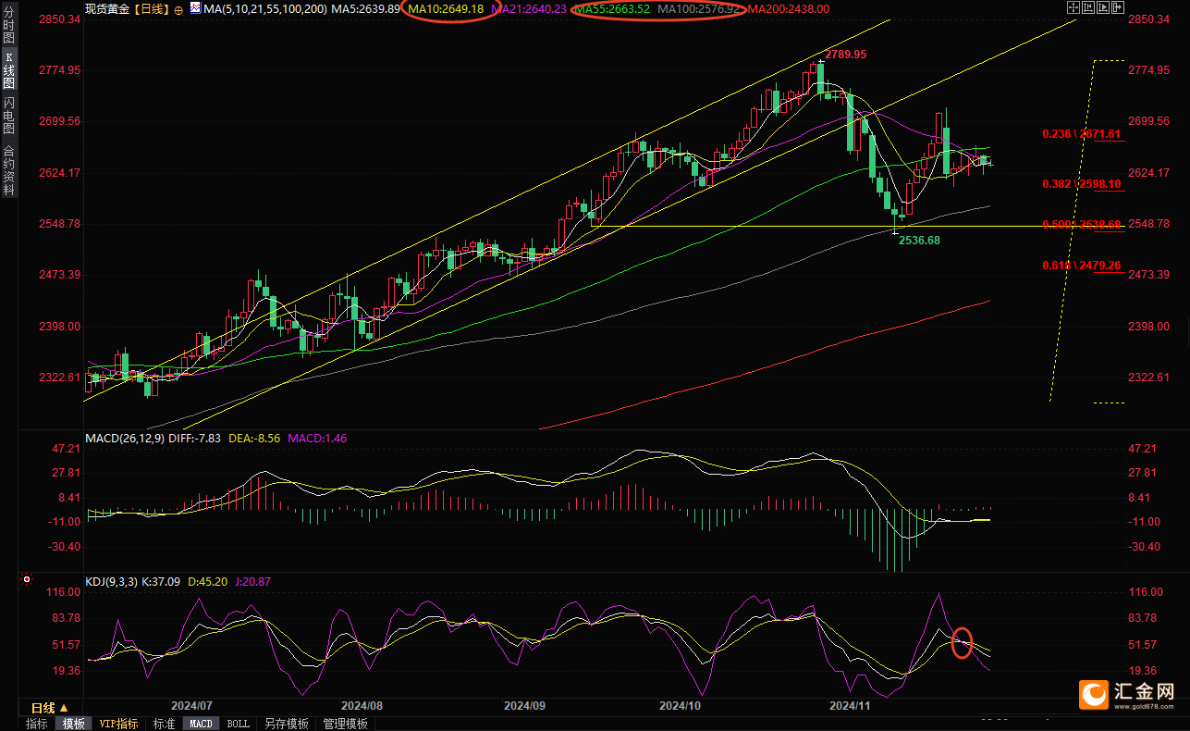Click the 0.236 Fibonacci level 2671.61
Viewport: 1190px width, 731px height.
(x=1081, y=134)
